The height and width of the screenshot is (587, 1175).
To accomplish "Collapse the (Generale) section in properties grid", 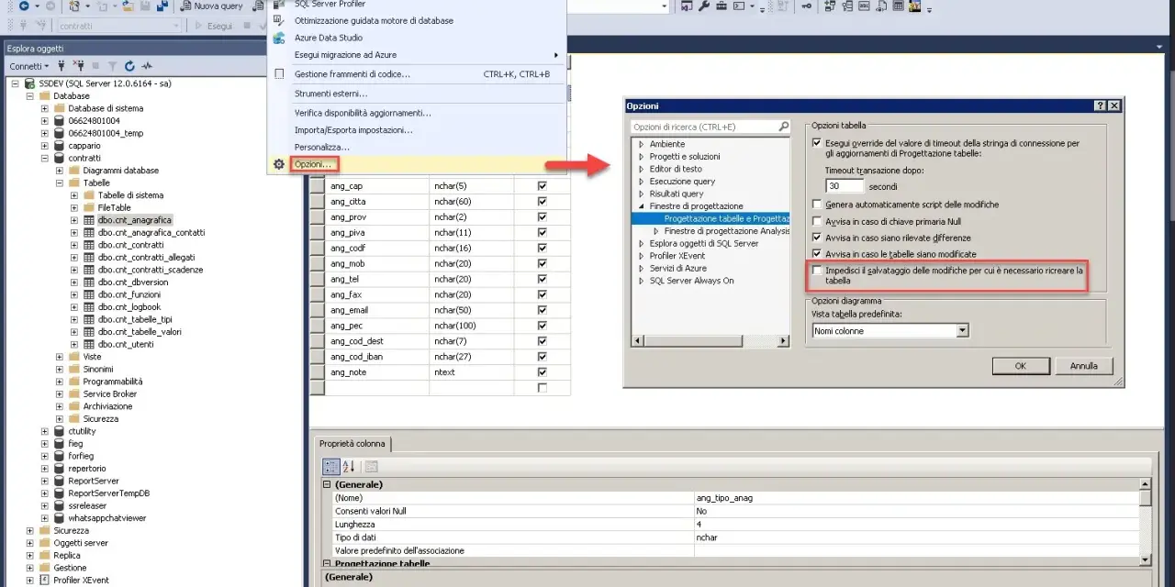I will click(327, 484).
